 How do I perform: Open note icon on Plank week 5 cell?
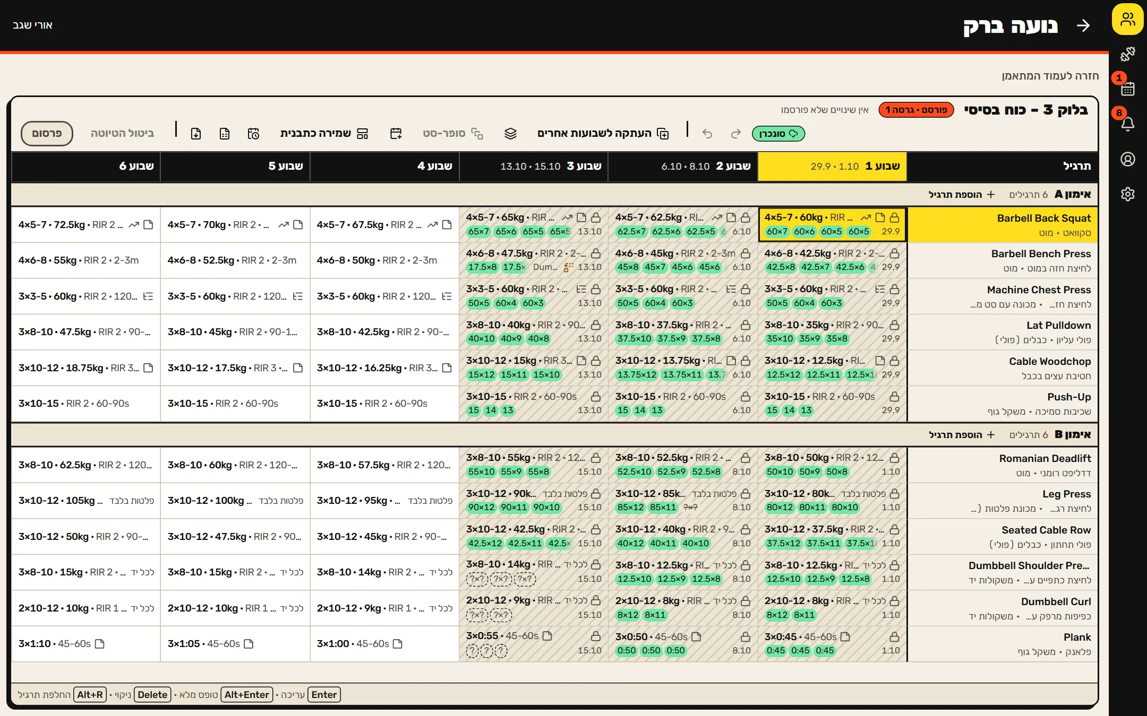[249, 644]
